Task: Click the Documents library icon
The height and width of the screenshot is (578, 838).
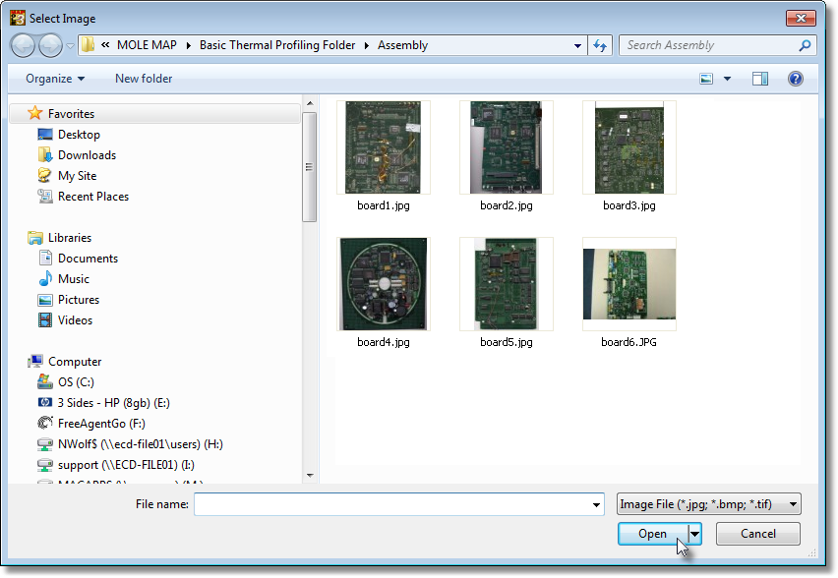Action: [x=45, y=258]
